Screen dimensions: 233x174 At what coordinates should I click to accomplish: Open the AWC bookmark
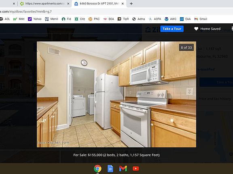tap(170, 19)
